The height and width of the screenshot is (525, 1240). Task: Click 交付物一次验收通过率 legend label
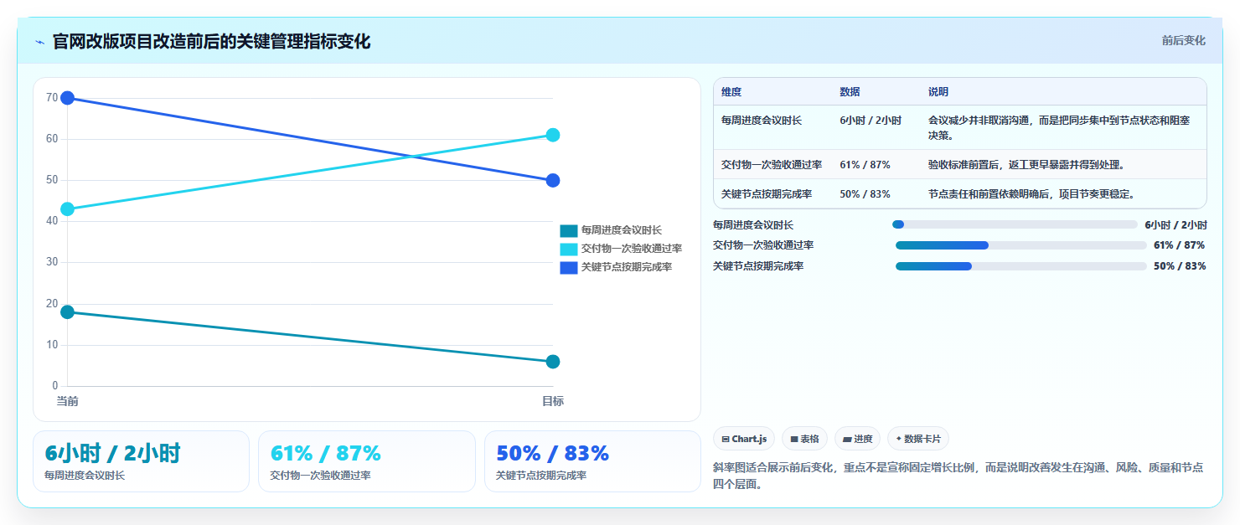click(x=631, y=249)
